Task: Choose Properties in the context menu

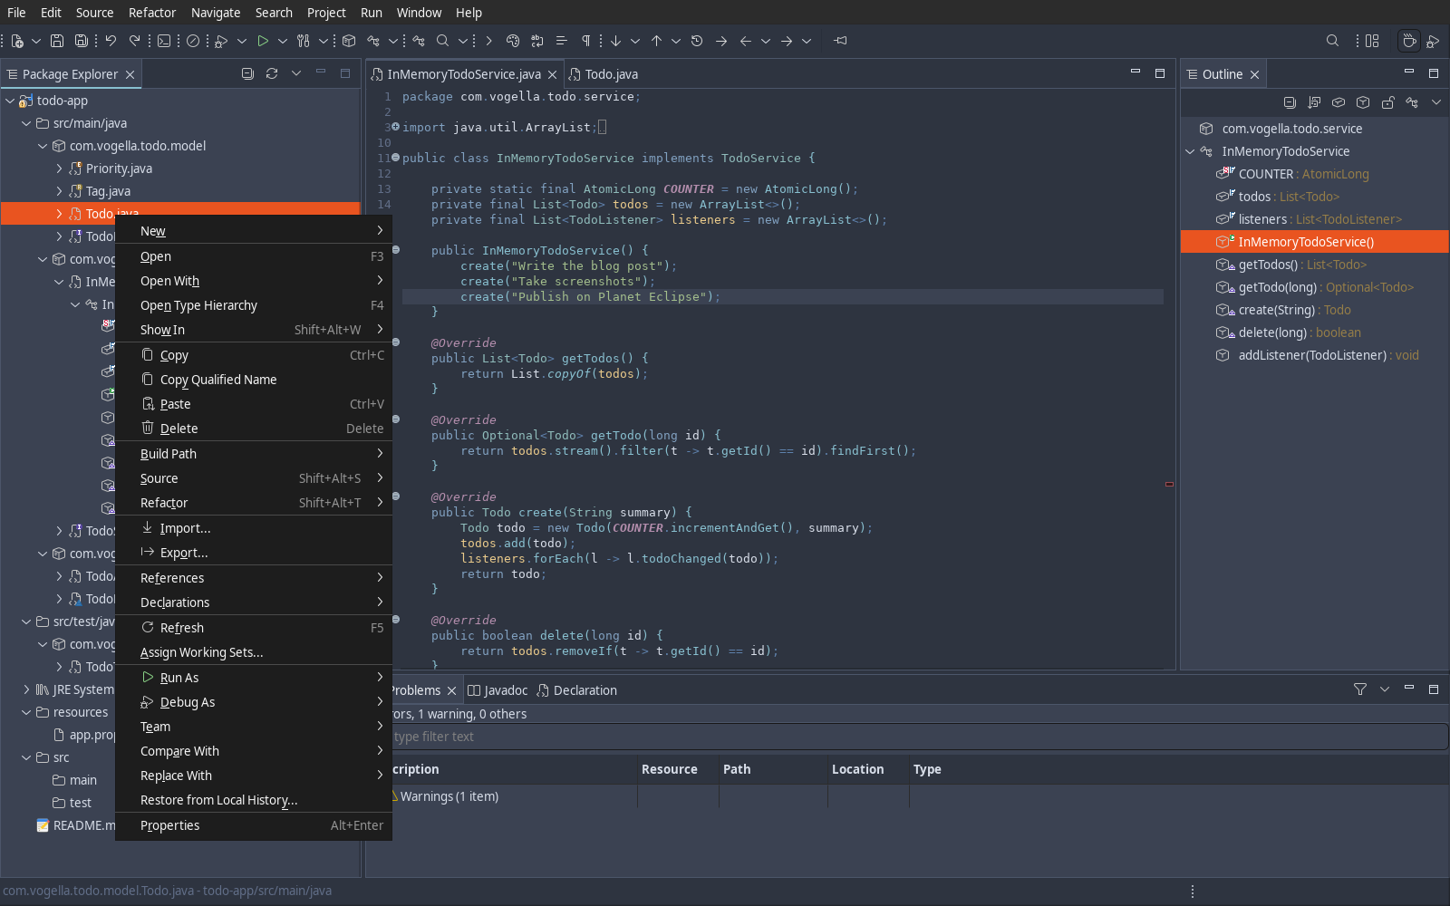Action: coord(254,825)
